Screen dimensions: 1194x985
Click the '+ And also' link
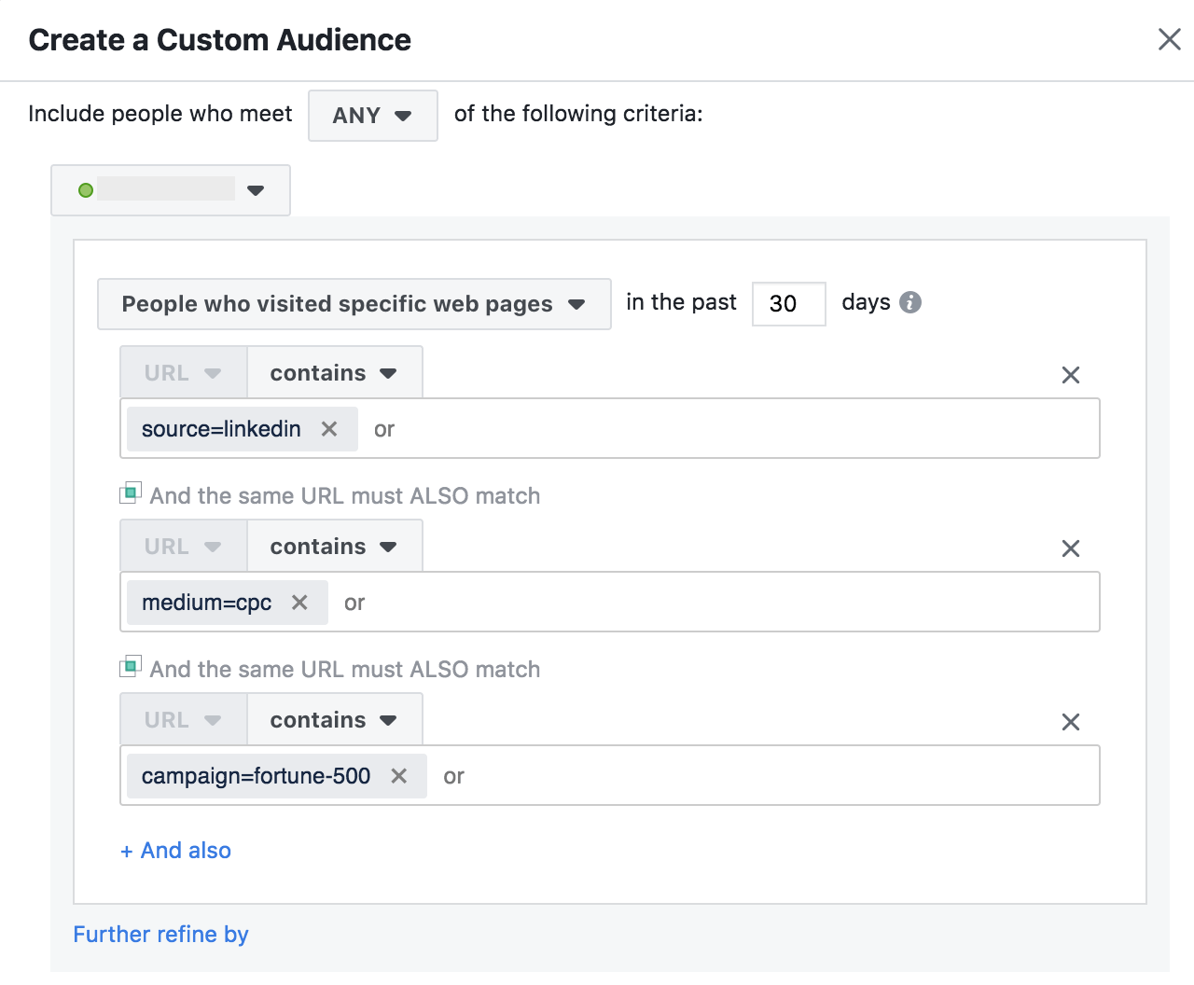click(x=175, y=850)
